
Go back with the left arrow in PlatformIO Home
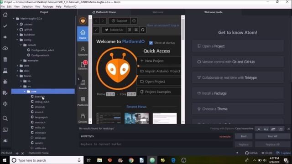pos(96,20)
